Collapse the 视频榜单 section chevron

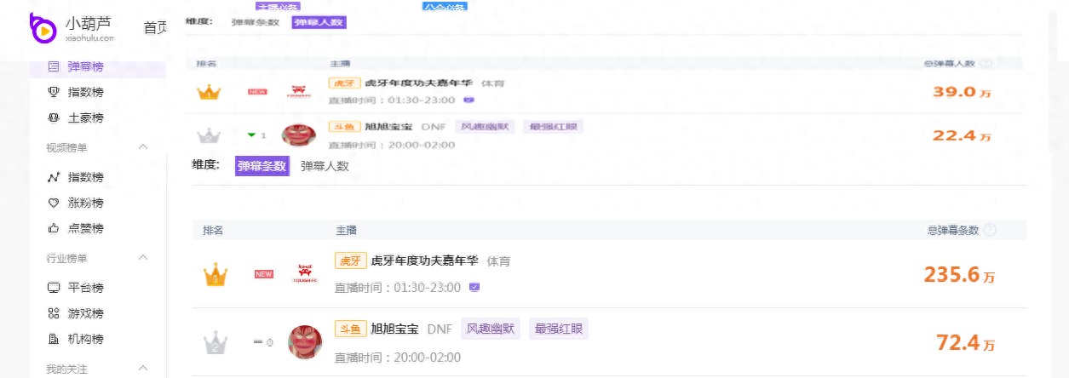[x=143, y=147]
